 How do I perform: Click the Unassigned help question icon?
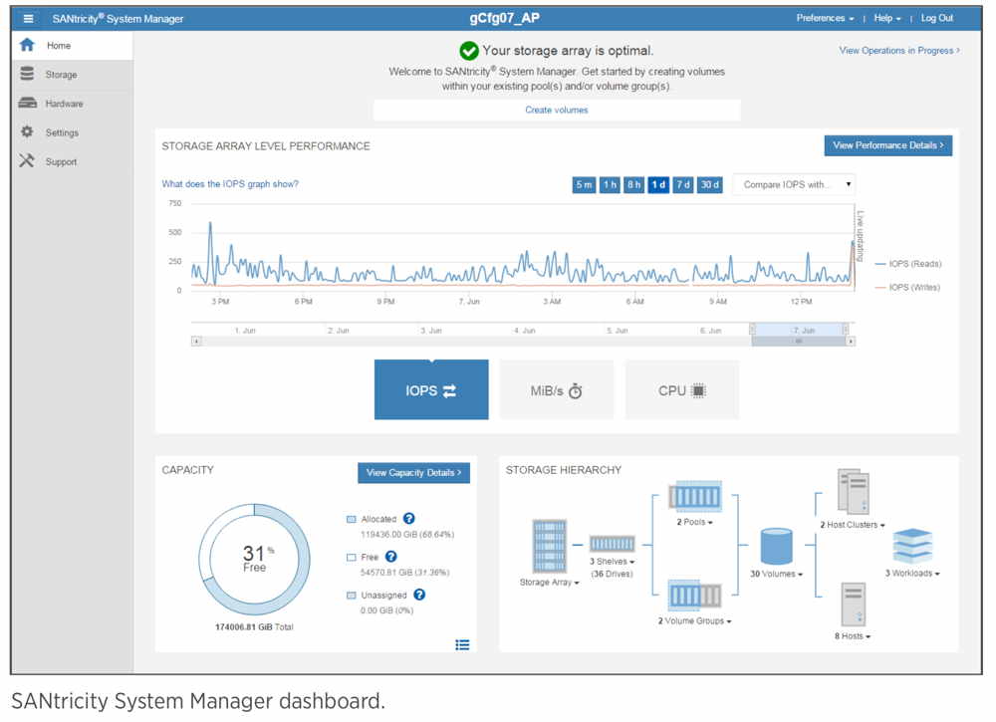click(x=419, y=595)
